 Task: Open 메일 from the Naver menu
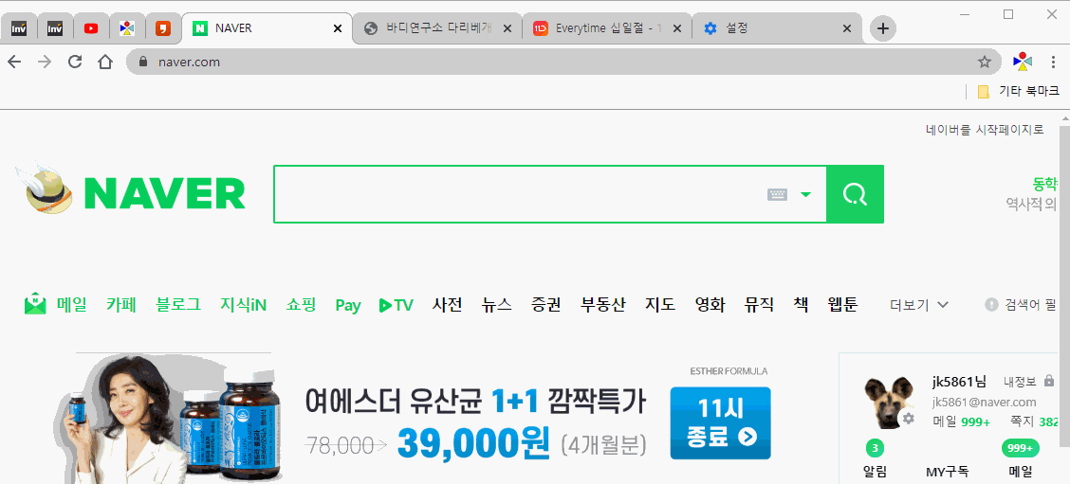point(72,305)
